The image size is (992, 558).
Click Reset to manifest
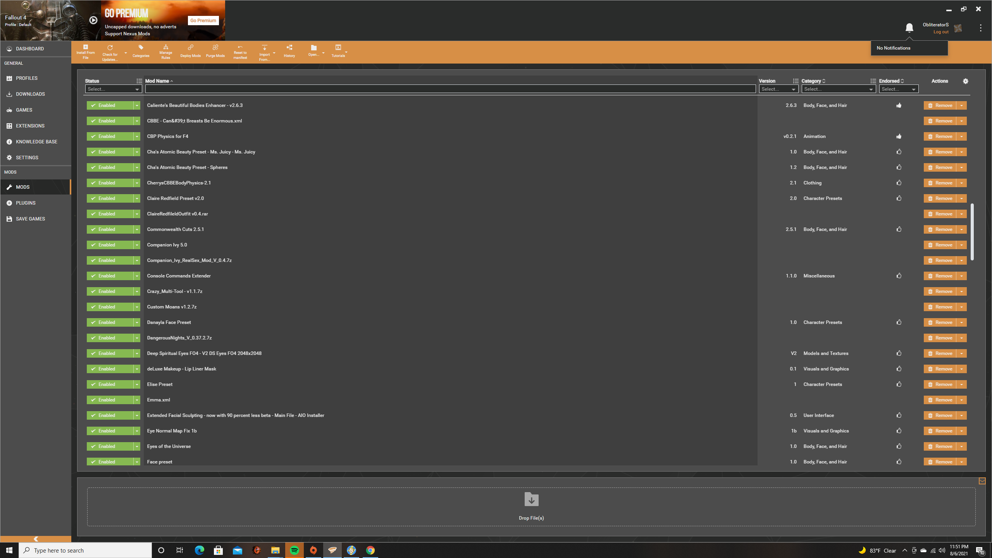(240, 52)
